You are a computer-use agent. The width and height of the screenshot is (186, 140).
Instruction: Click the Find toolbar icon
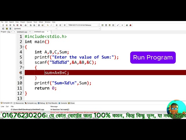click(x=31, y=25)
